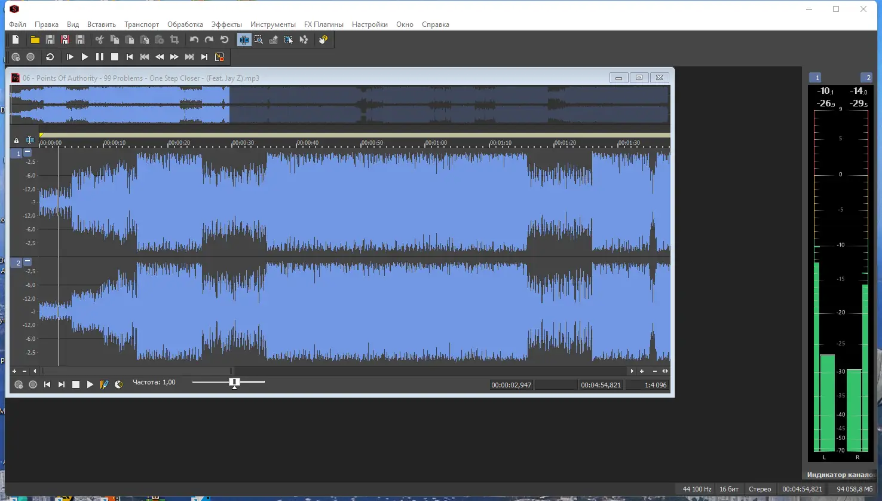This screenshot has width=882, height=501.
Task: Click the 16 бит status bar entry
Action: 729,489
